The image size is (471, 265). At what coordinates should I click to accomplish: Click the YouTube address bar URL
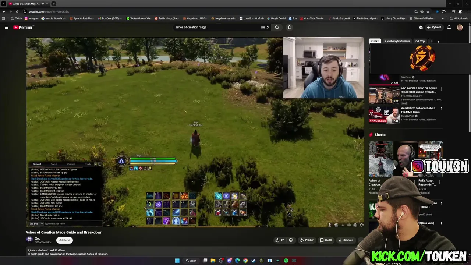(x=49, y=11)
